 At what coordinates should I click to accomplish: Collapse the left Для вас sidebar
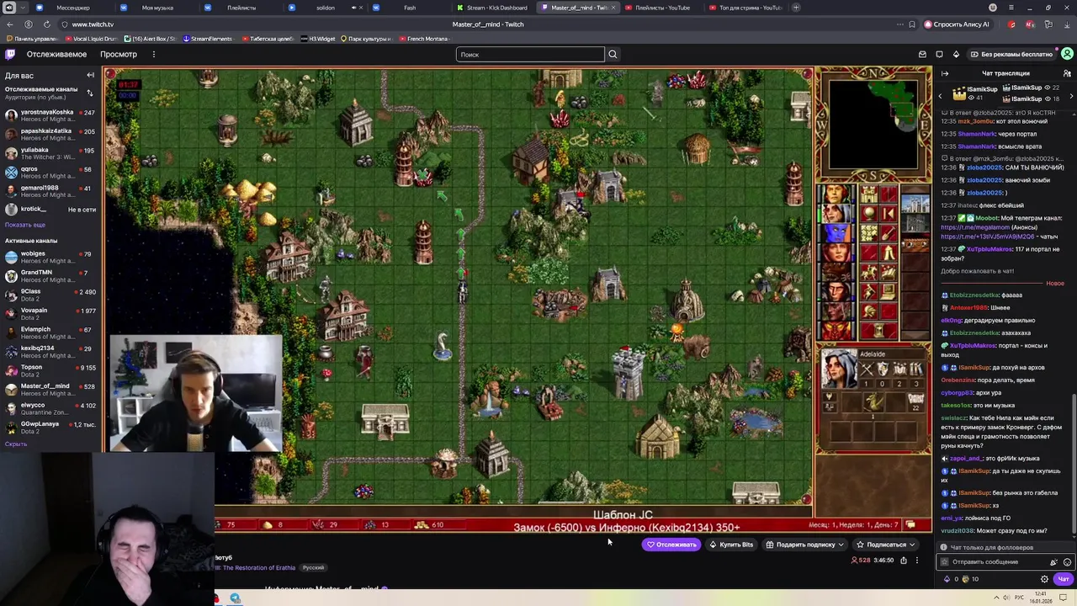pyautogui.click(x=90, y=75)
